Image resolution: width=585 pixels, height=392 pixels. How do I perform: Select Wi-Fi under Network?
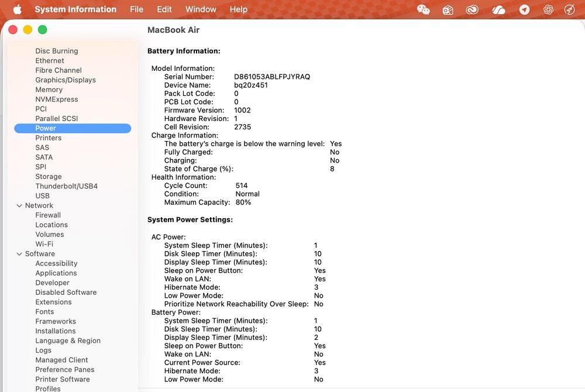click(44, 245)
